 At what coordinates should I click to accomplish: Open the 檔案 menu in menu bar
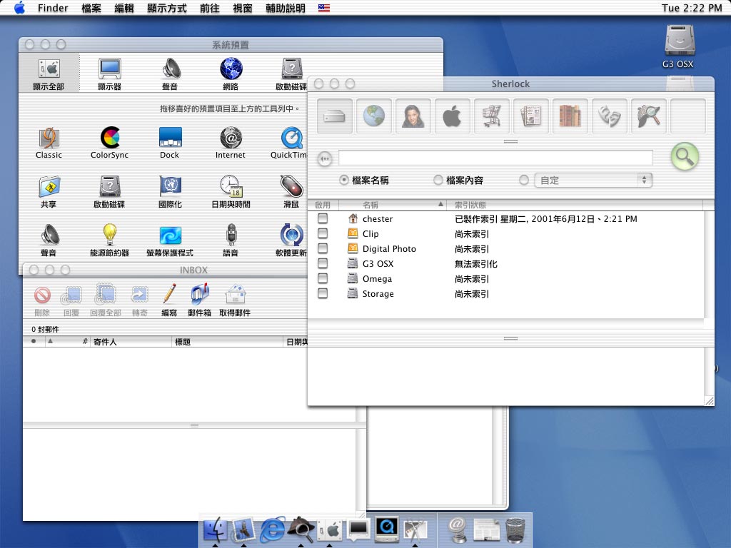pyautogui.click(x=91, y=9)
